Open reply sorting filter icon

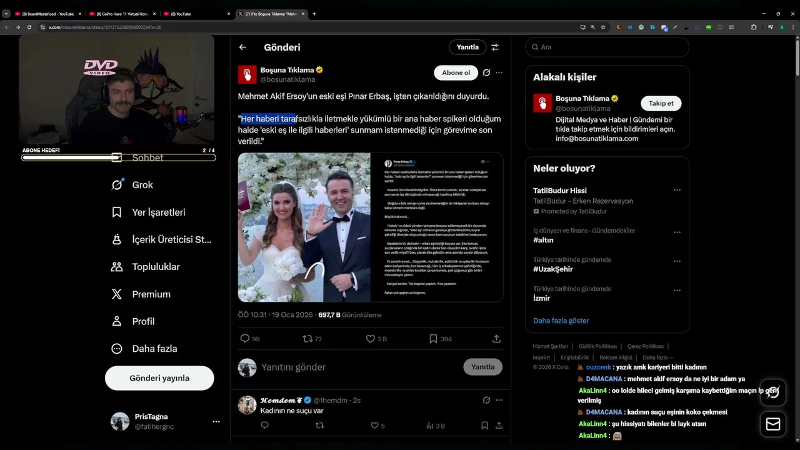[x=495, y=47]
